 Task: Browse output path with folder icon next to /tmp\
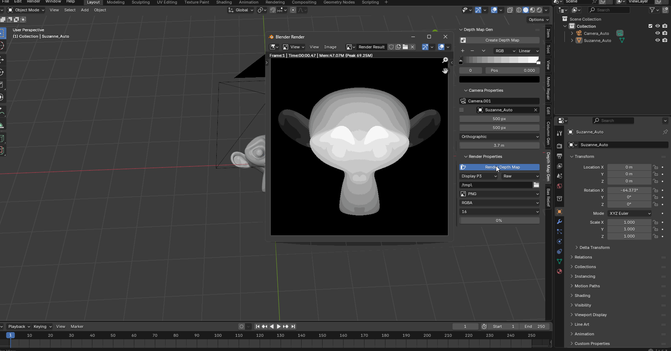536,185
